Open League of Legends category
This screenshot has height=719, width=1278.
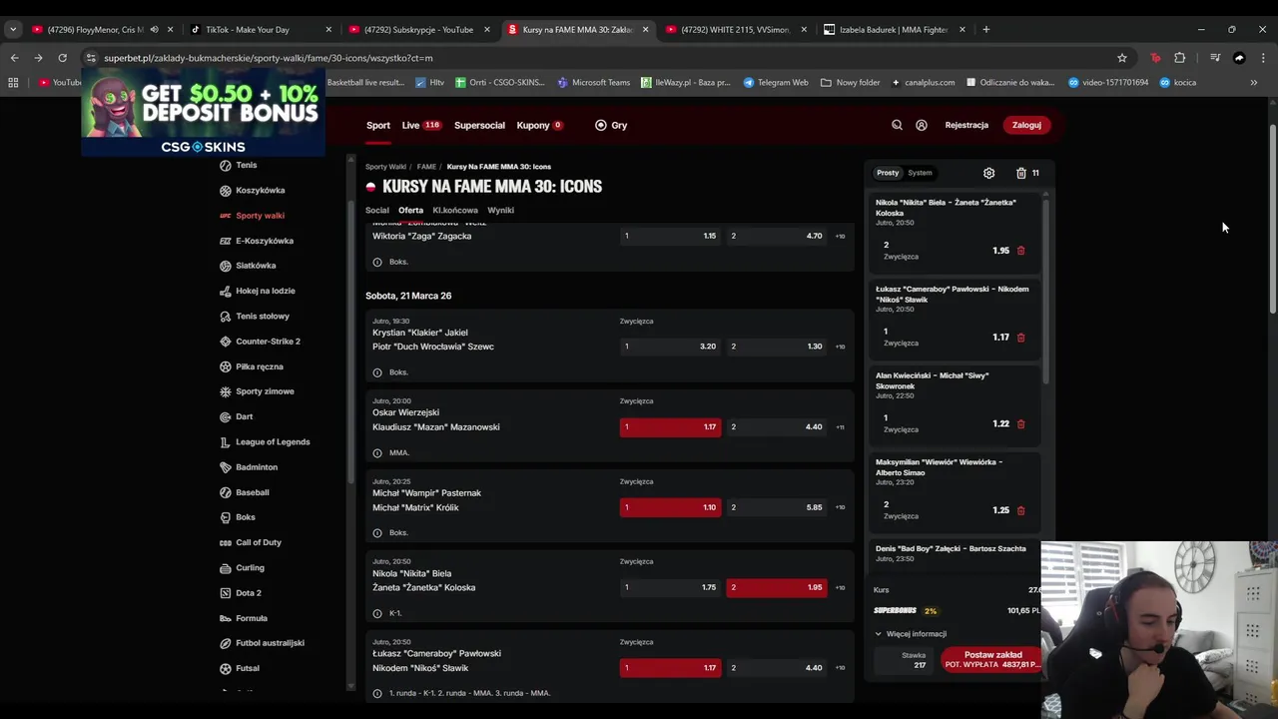pyautogui.click(x=273, y=441)
